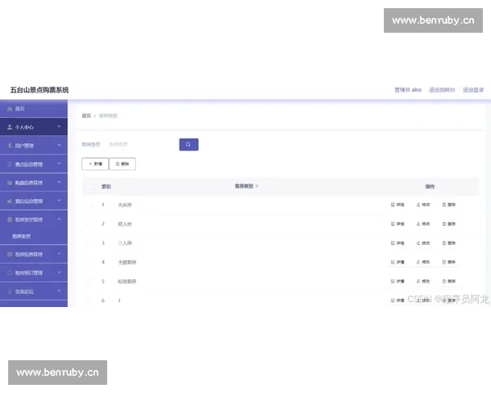Check the checkbox for row 4 主题套房
Image resolution: width=491 pixels, height=393 pixels.
tap(88, 262)
